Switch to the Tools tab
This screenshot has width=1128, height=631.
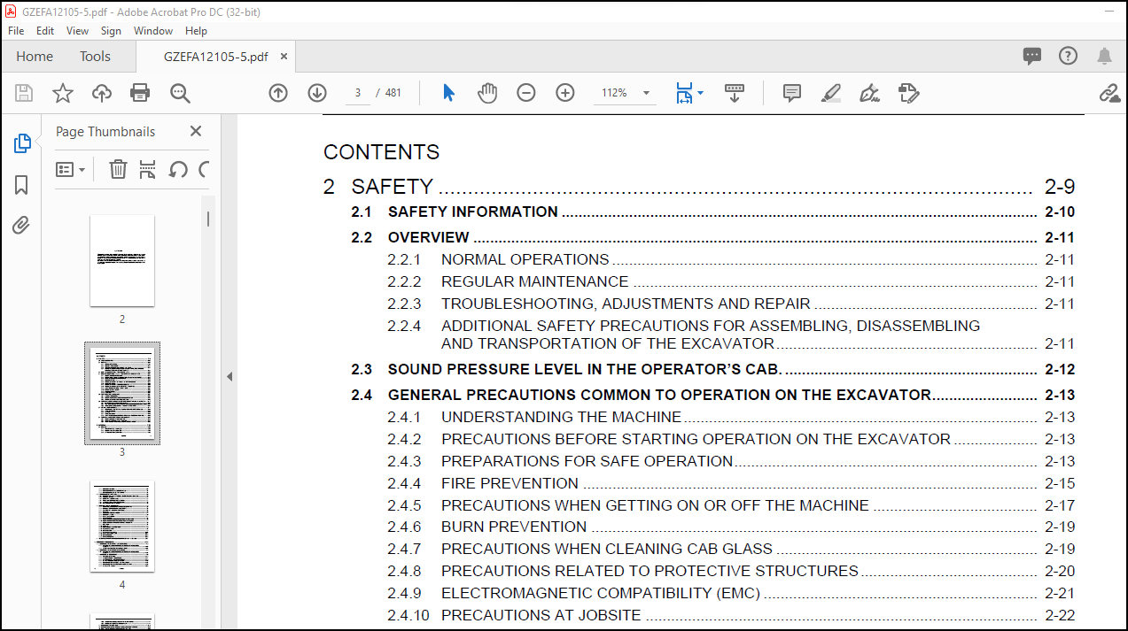click(x=95, y=56)
